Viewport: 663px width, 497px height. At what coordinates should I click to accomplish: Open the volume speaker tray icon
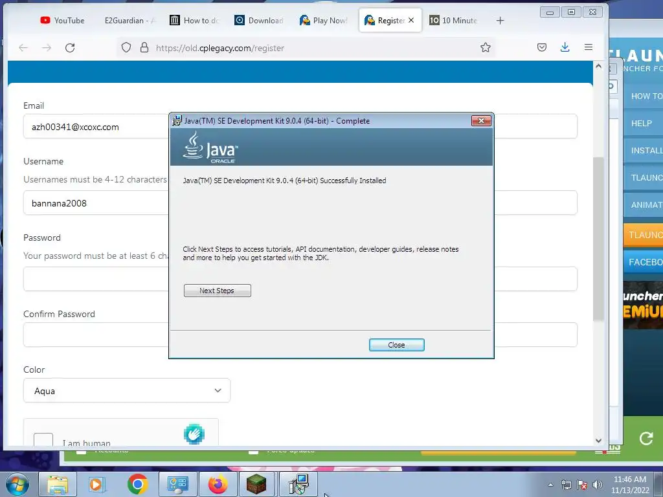pos(598,485)
